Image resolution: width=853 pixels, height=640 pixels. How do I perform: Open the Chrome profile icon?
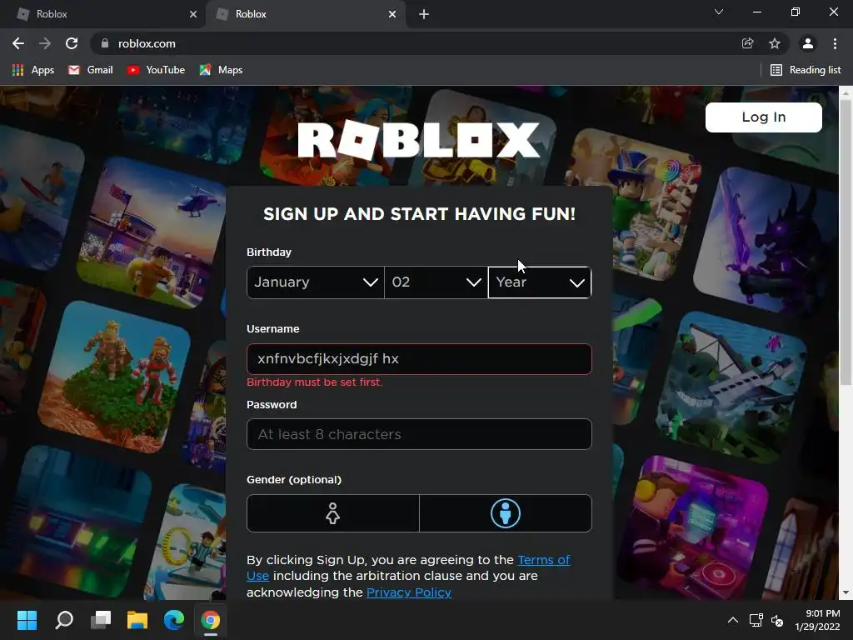pos(808,43)
